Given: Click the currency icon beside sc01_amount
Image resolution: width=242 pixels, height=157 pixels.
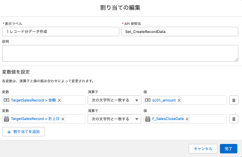Looking at the screenshot, I should pos(148,100).
